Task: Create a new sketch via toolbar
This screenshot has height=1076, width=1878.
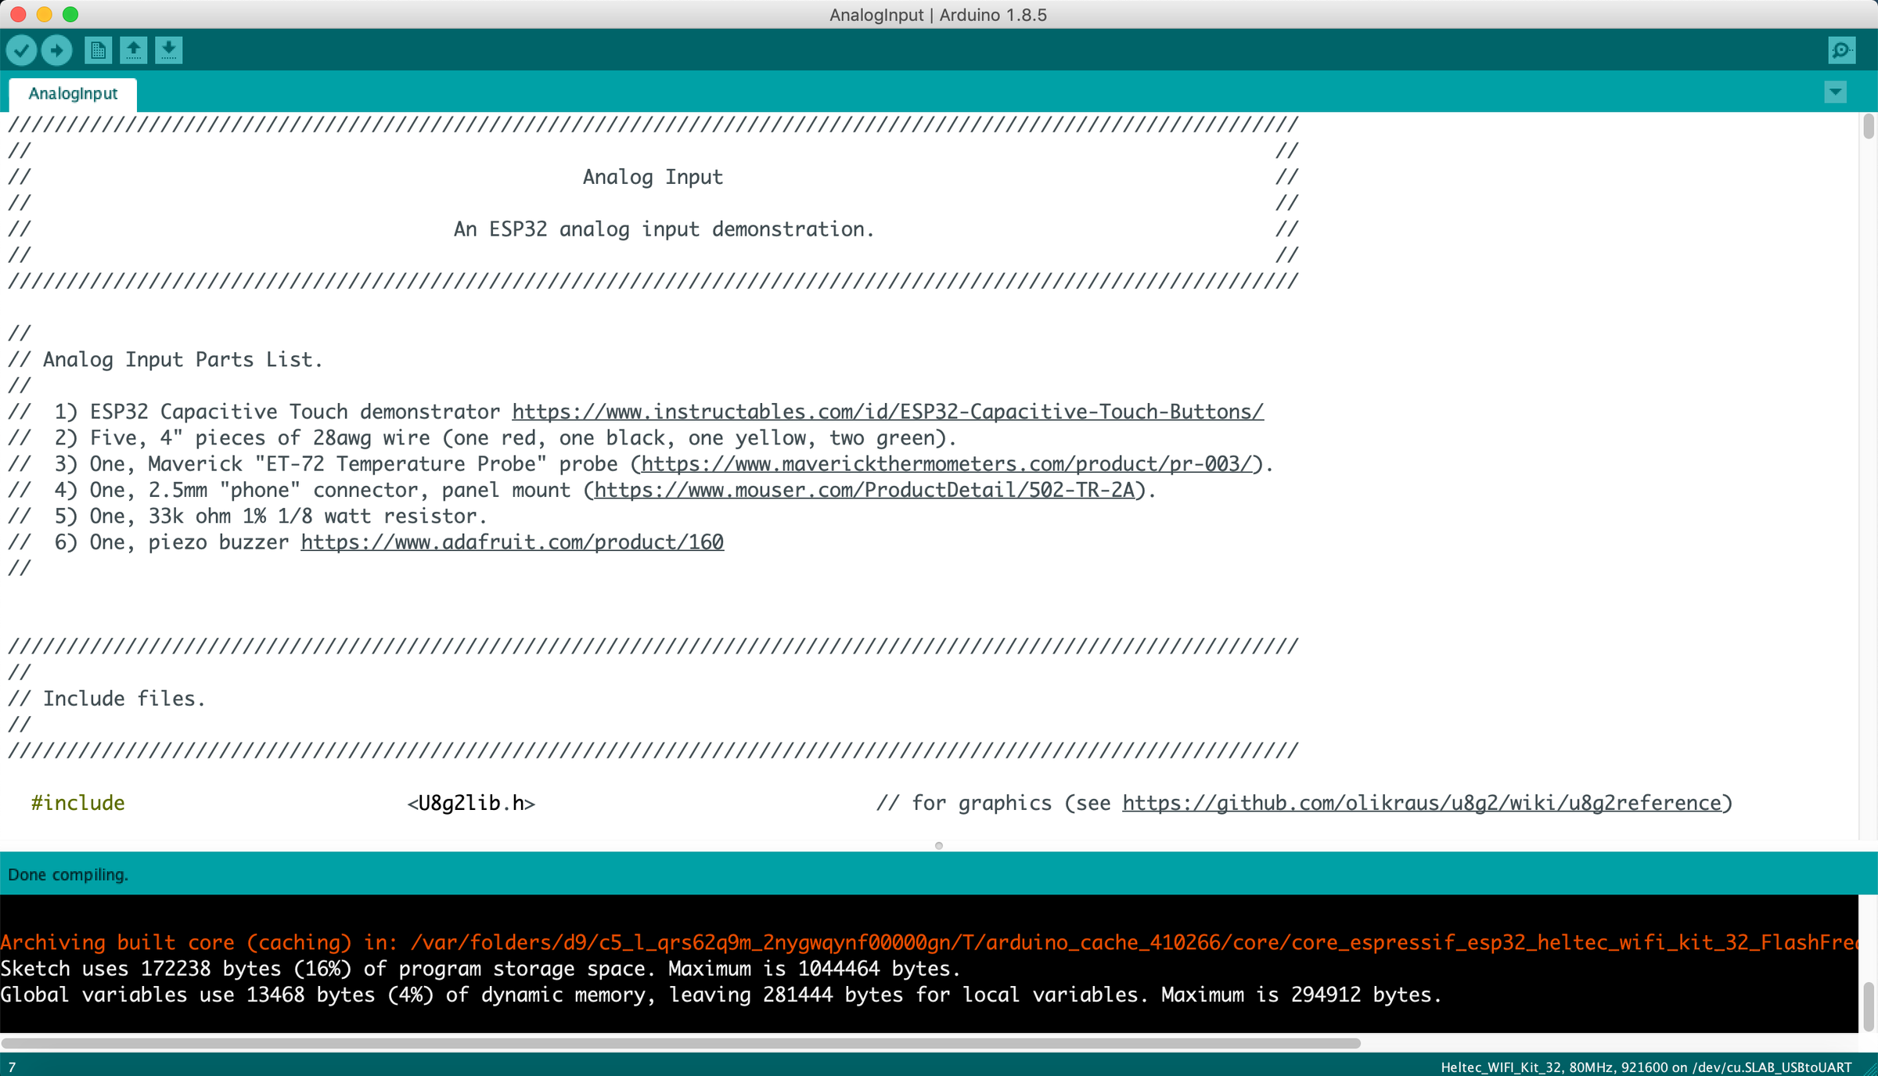Action: (98, 51)
